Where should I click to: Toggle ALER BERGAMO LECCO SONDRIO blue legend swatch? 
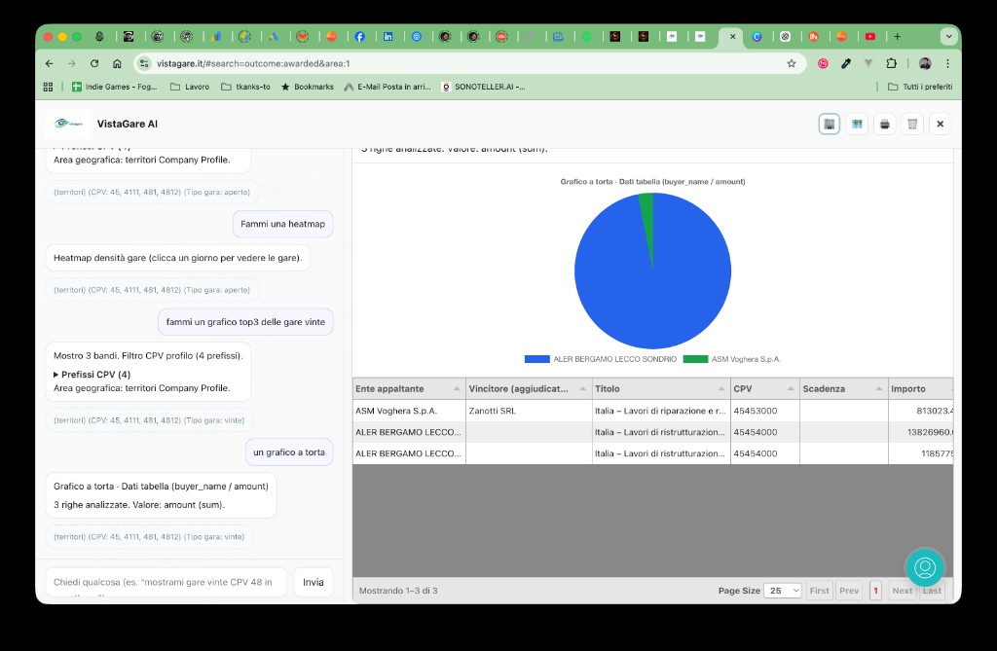[x=536, y=359]
